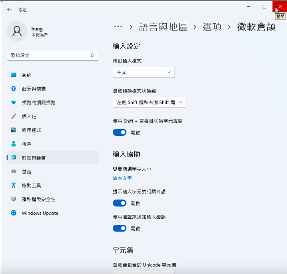Click the 微軟倉頡 breadcrumb title
This screenshot has height=274, width=287.
257,27
